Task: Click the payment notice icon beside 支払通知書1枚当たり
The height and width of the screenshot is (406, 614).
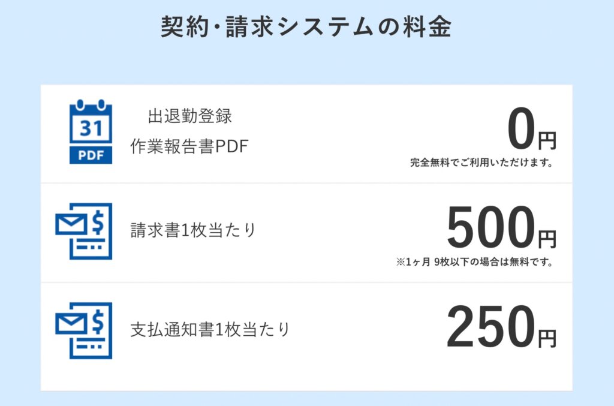Action: click(x=84, y=330)
